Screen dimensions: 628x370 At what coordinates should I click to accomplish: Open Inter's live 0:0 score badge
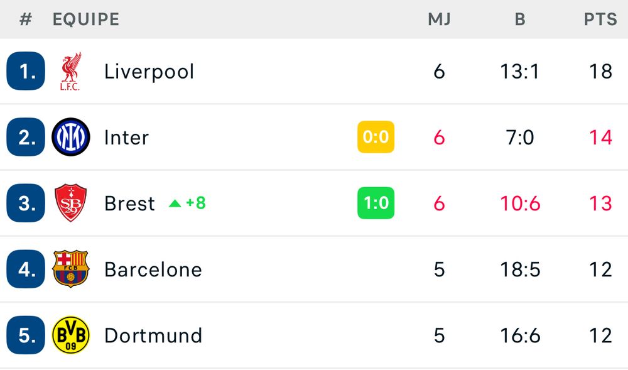pyautogui.click(x=376, y=137)
